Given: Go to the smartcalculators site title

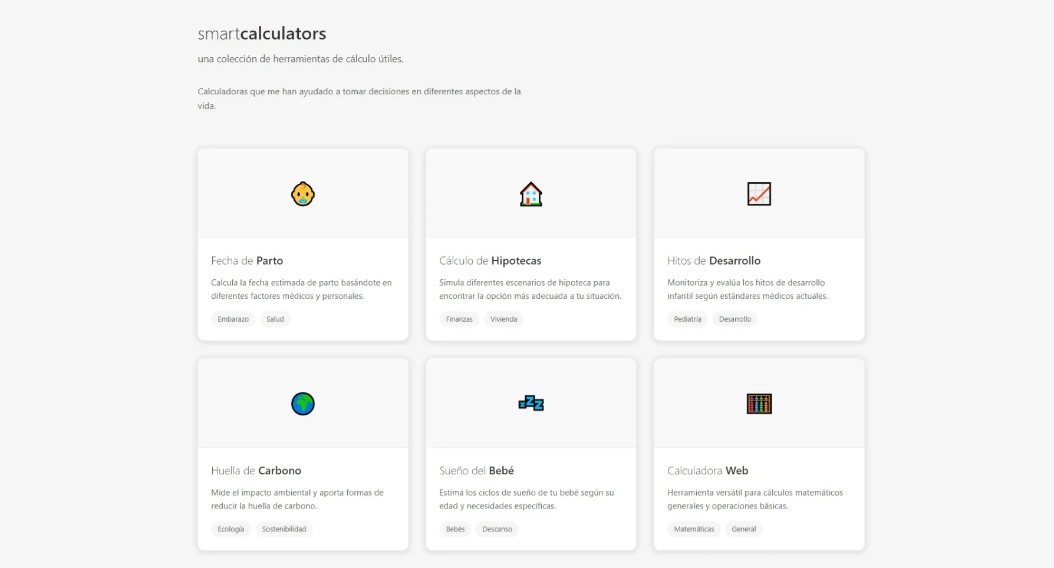Looking at the screenshot, I should 262,34.
